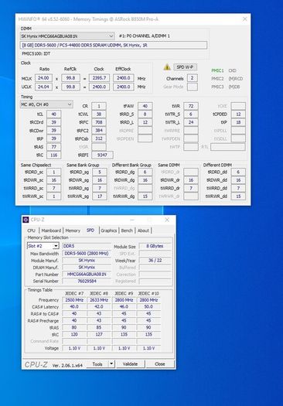Screen dimensions: 283x406
Task: Click the tRCDrd value 39 field
Action: (53, 122)
